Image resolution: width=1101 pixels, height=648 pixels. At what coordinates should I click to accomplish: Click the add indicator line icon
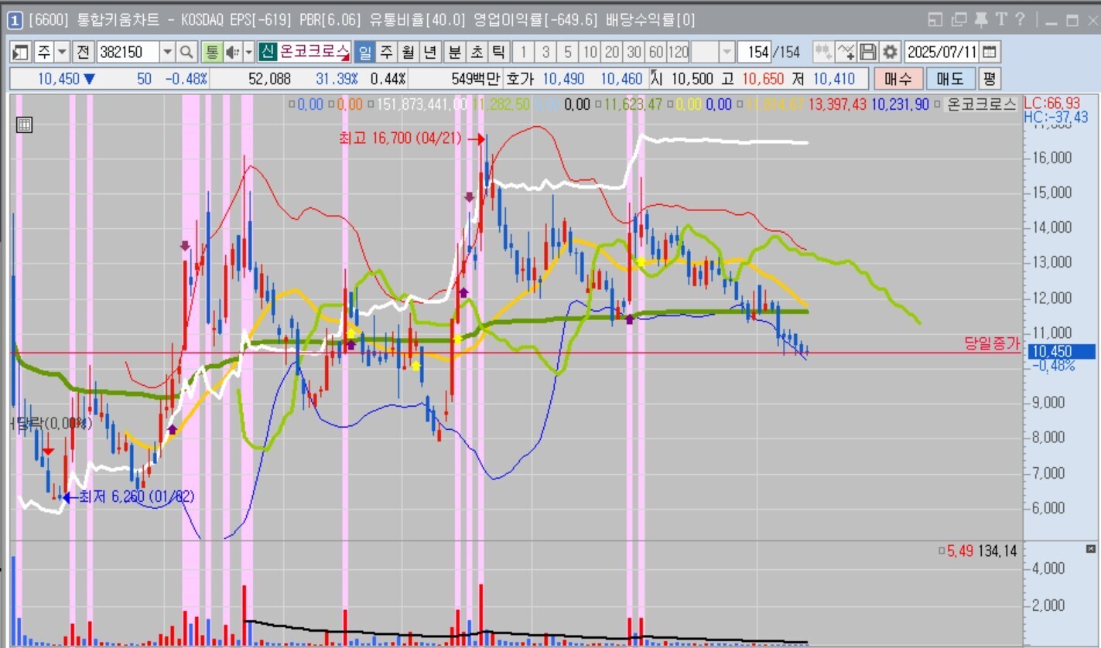[846, 53]
